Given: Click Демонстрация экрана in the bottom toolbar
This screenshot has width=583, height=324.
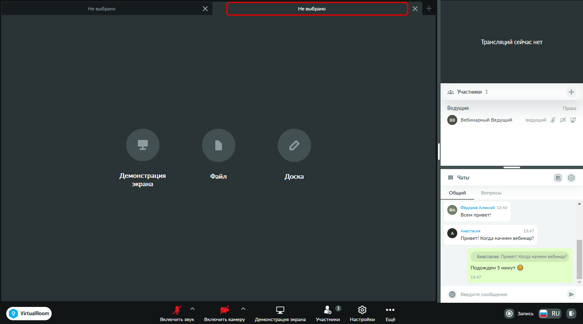Looking at the screenshot, I should (280, 314).
